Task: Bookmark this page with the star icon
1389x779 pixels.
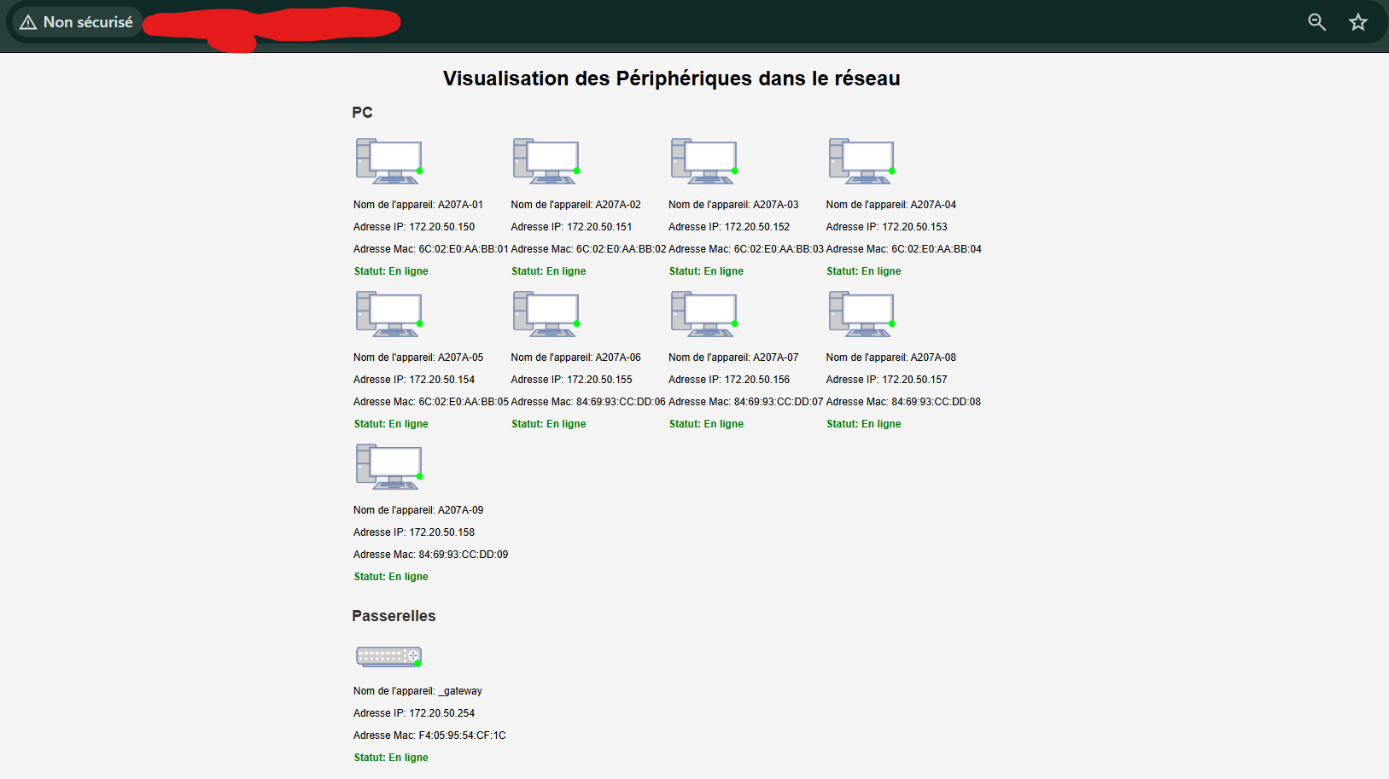Action: [1358, 22]
